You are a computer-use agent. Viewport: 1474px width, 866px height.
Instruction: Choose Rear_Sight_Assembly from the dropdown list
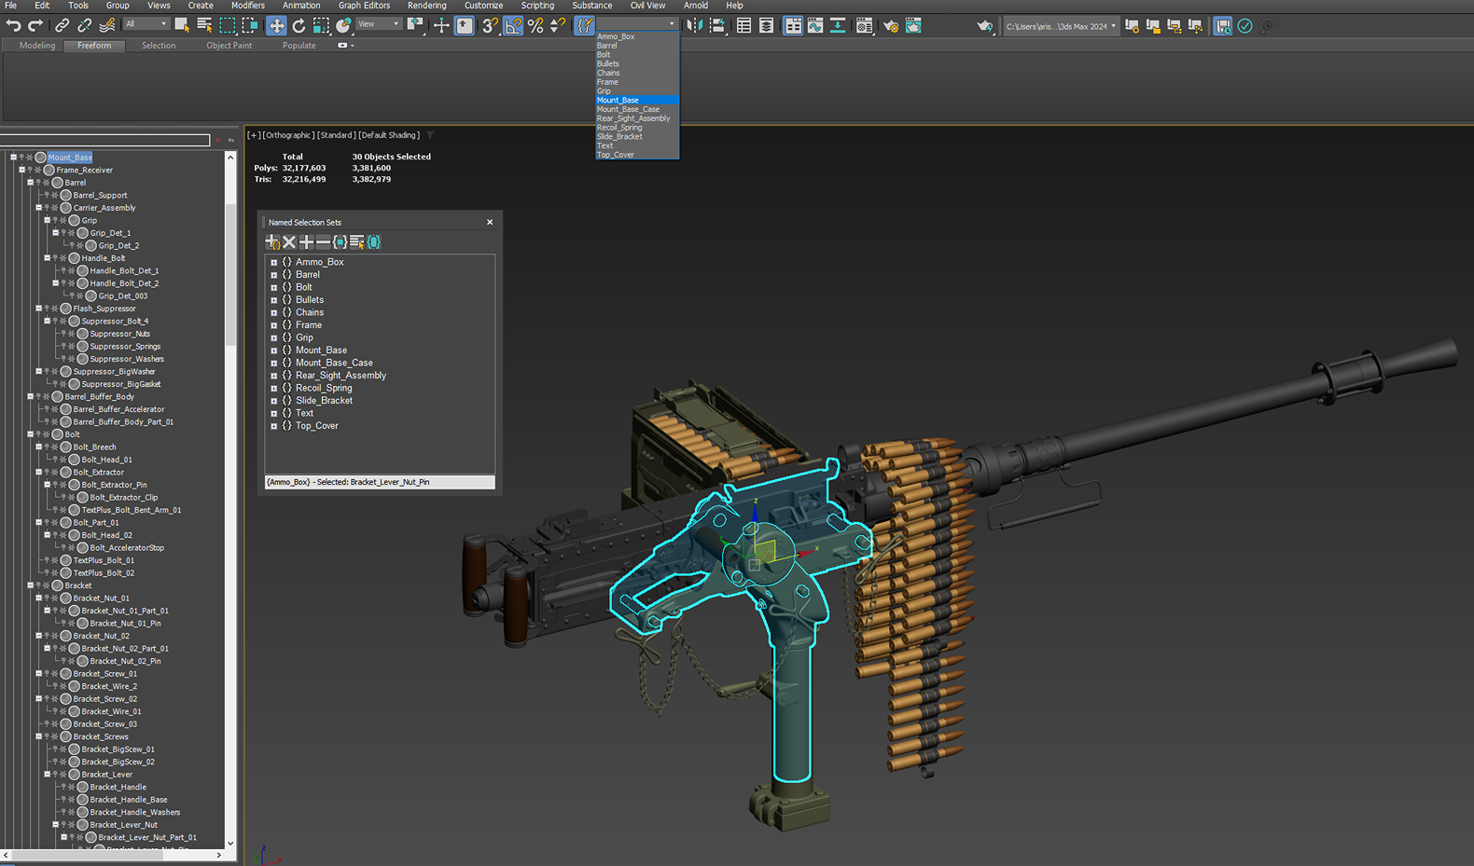(633, 118)
